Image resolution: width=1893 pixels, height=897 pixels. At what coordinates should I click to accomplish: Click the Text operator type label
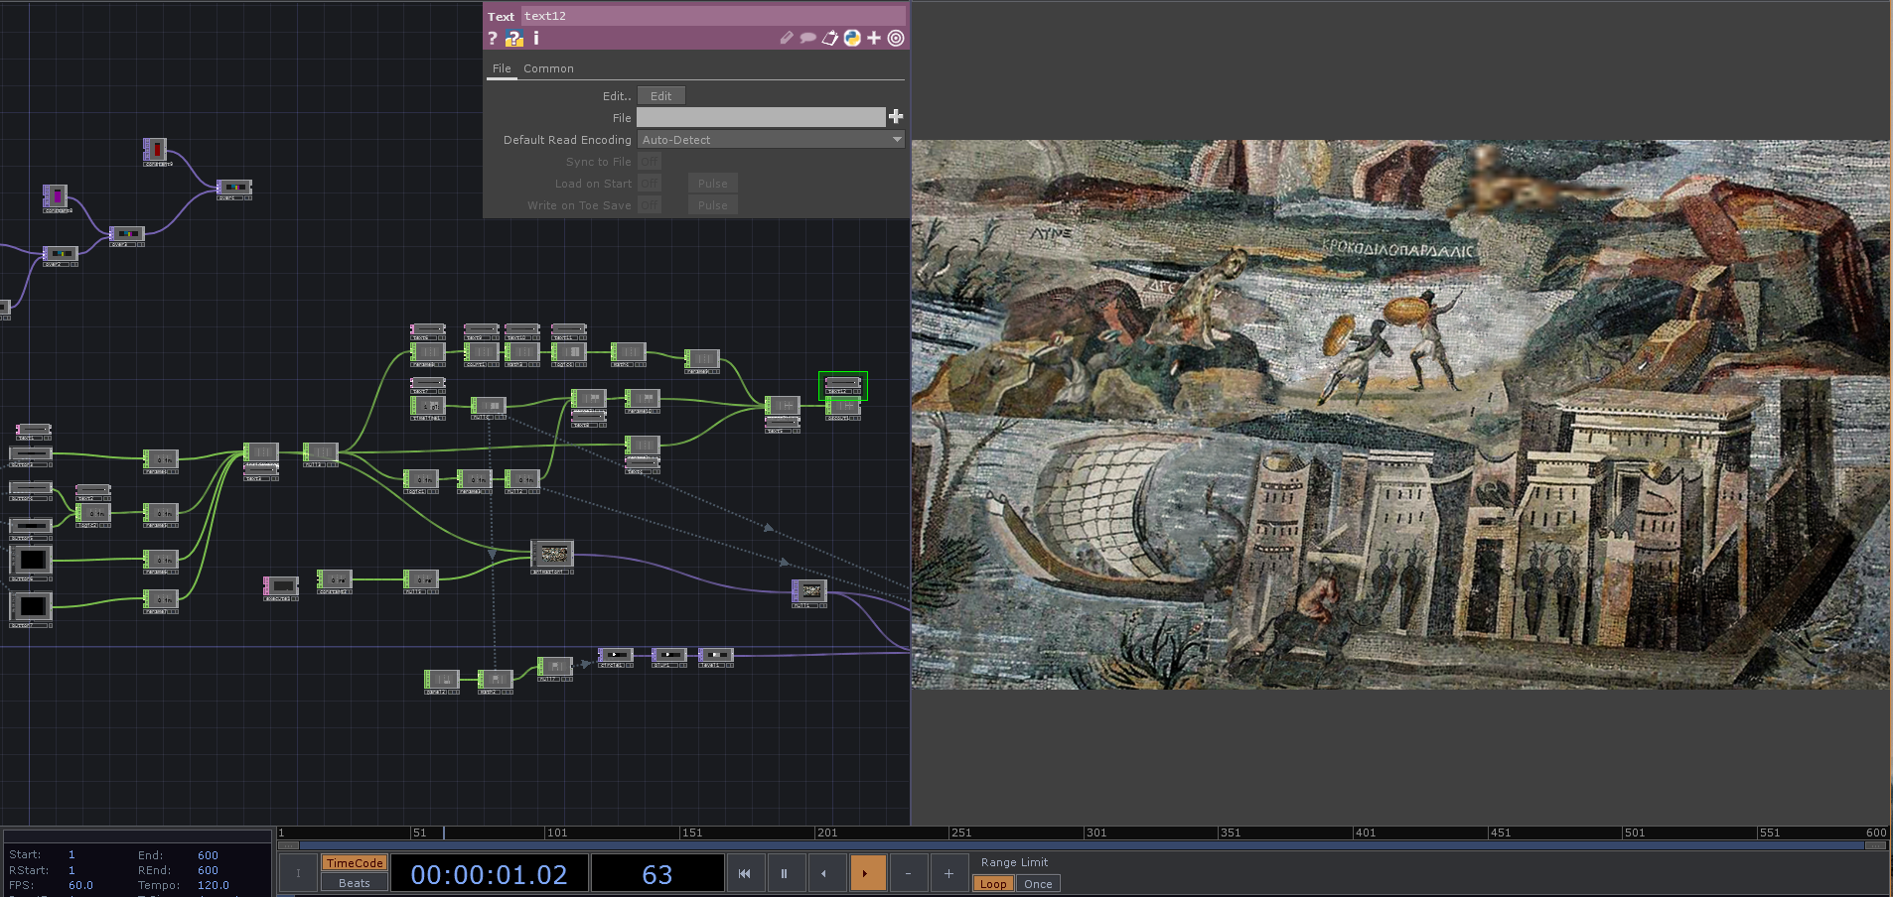tap(501, 17)
